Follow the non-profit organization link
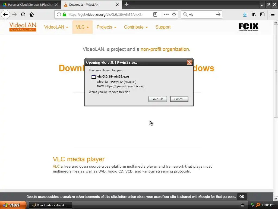 coord(165,49)
